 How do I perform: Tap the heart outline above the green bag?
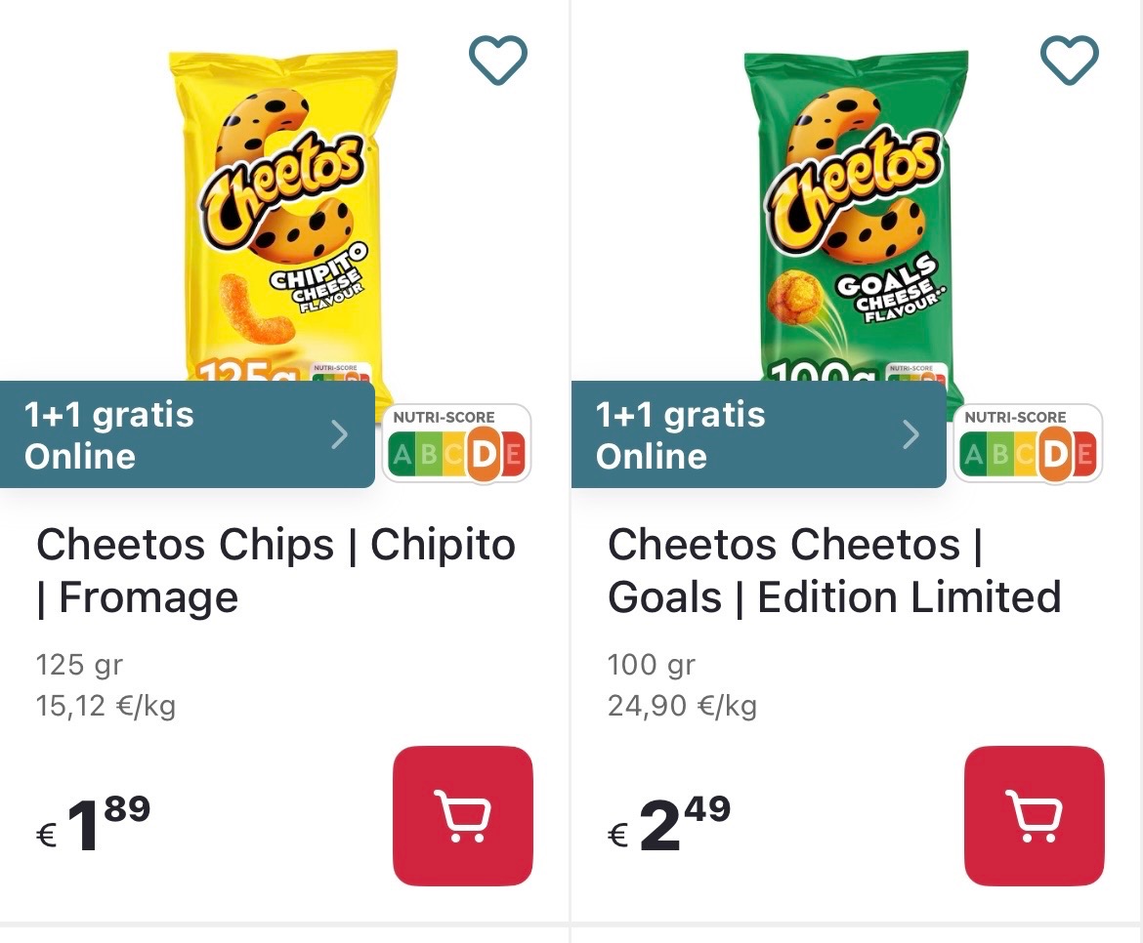(1070, 59)
